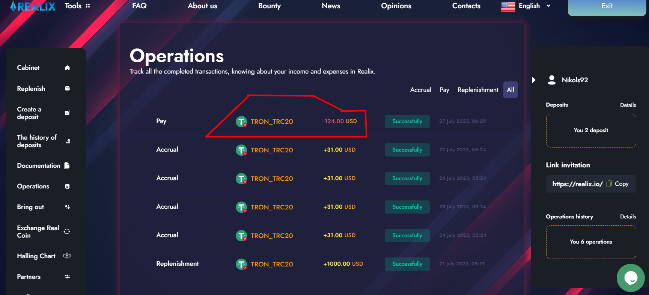Click the Exchange Real Coin refresh icon
This screenshot has height=295, width=649.
67,232
